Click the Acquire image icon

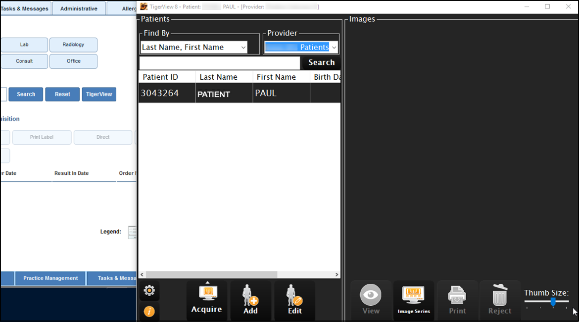click(207, 301)
